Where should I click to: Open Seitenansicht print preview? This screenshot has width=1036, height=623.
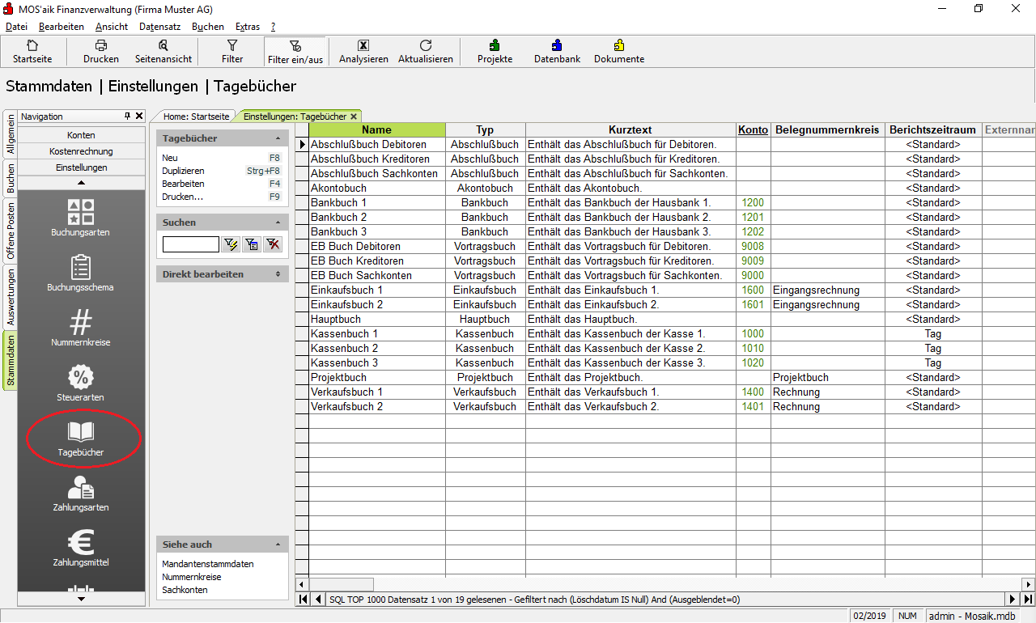[163, 52]
